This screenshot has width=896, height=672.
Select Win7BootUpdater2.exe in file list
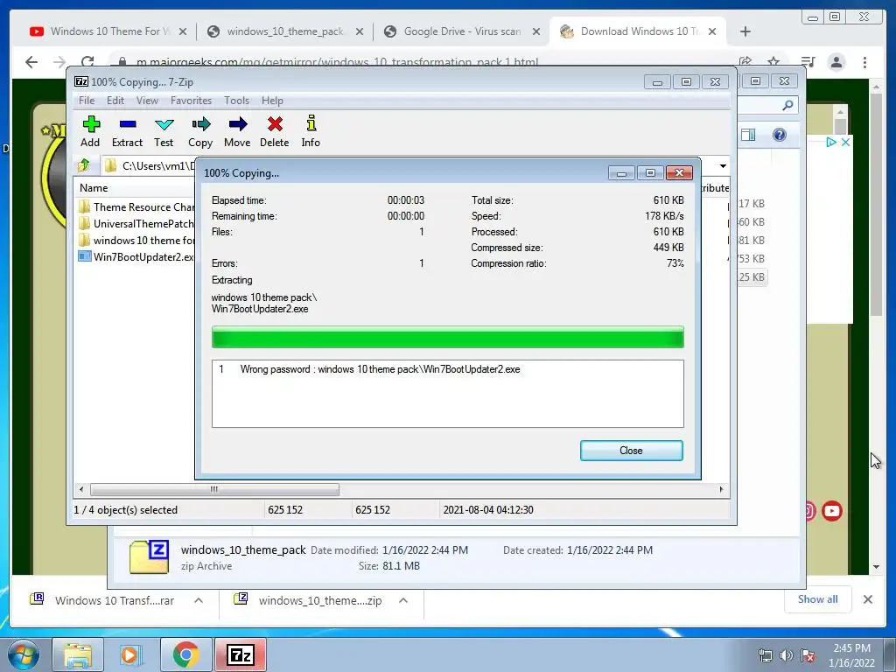pyautogui.click(x=136, y=256)
